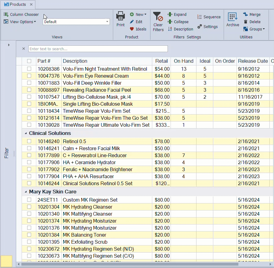274x268 pixels.
Task: Expand the Filter side panel arrow
Action: click(9, 45)
